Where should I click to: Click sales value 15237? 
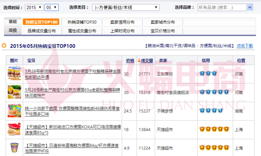click(x=144, y=111)
